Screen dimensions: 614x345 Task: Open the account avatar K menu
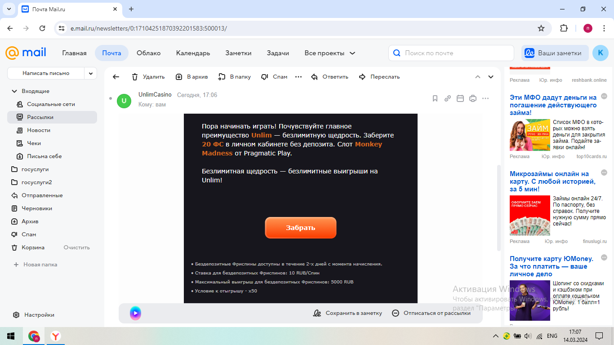coord(601,53)
